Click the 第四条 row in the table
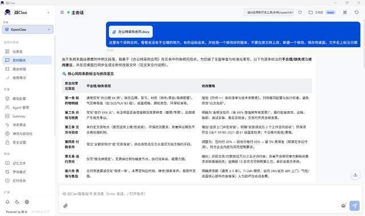Image resolution: width=365 pixels, height=216 pixels. 186,144
